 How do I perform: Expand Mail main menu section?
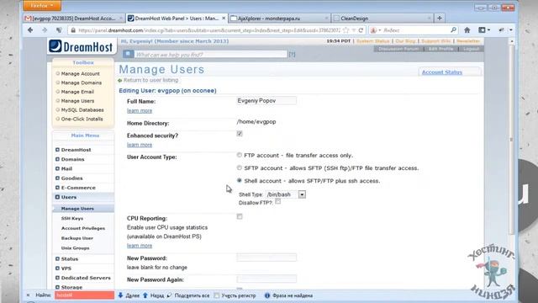(57, 168)
